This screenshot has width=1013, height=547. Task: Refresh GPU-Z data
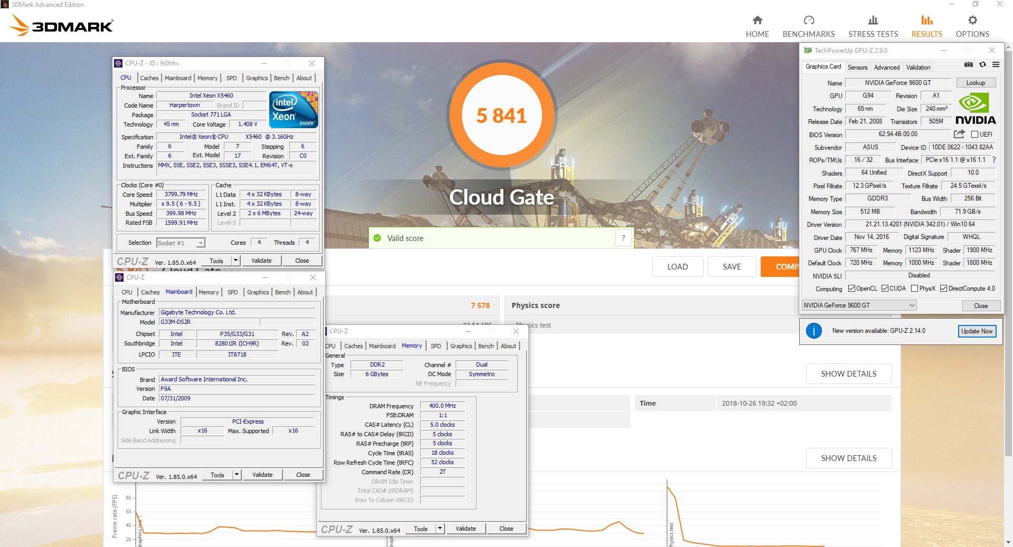[x=982, y=65]
